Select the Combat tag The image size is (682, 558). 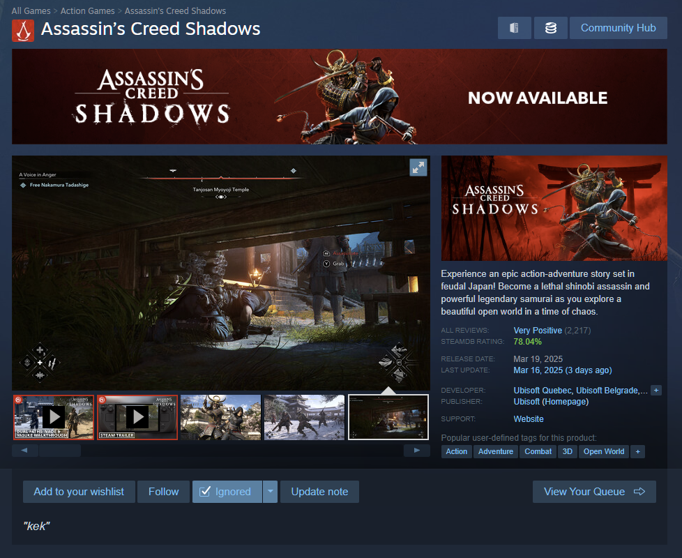click(x=538, y=451)
